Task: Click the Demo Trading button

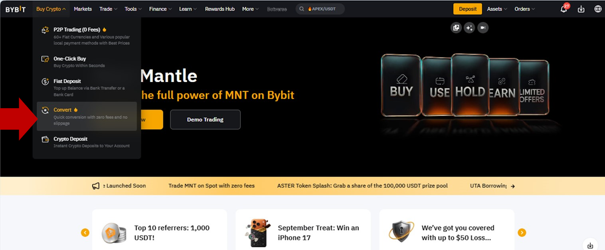Action: [205, 120]
